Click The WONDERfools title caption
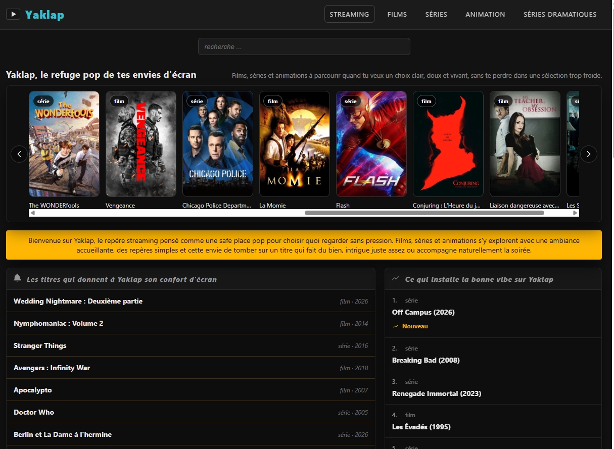614x449 pixels. click(x=54, y=206)
